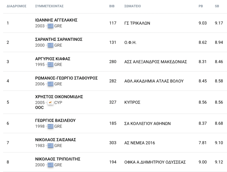
Task: Click the Greek flag under ΡΩΜΑΝΟΣ-ΓΕΩΡΓΙΟ ΣΤΑΘΟΥΡΟΣ
Action: tap(51, 84)
